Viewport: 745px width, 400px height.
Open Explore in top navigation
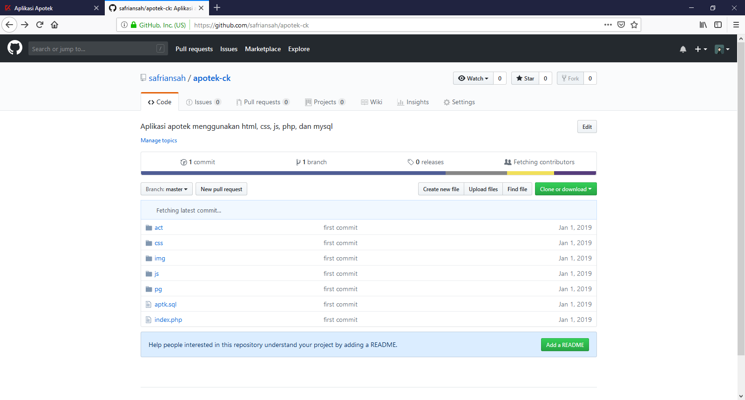tap(299, 49)
